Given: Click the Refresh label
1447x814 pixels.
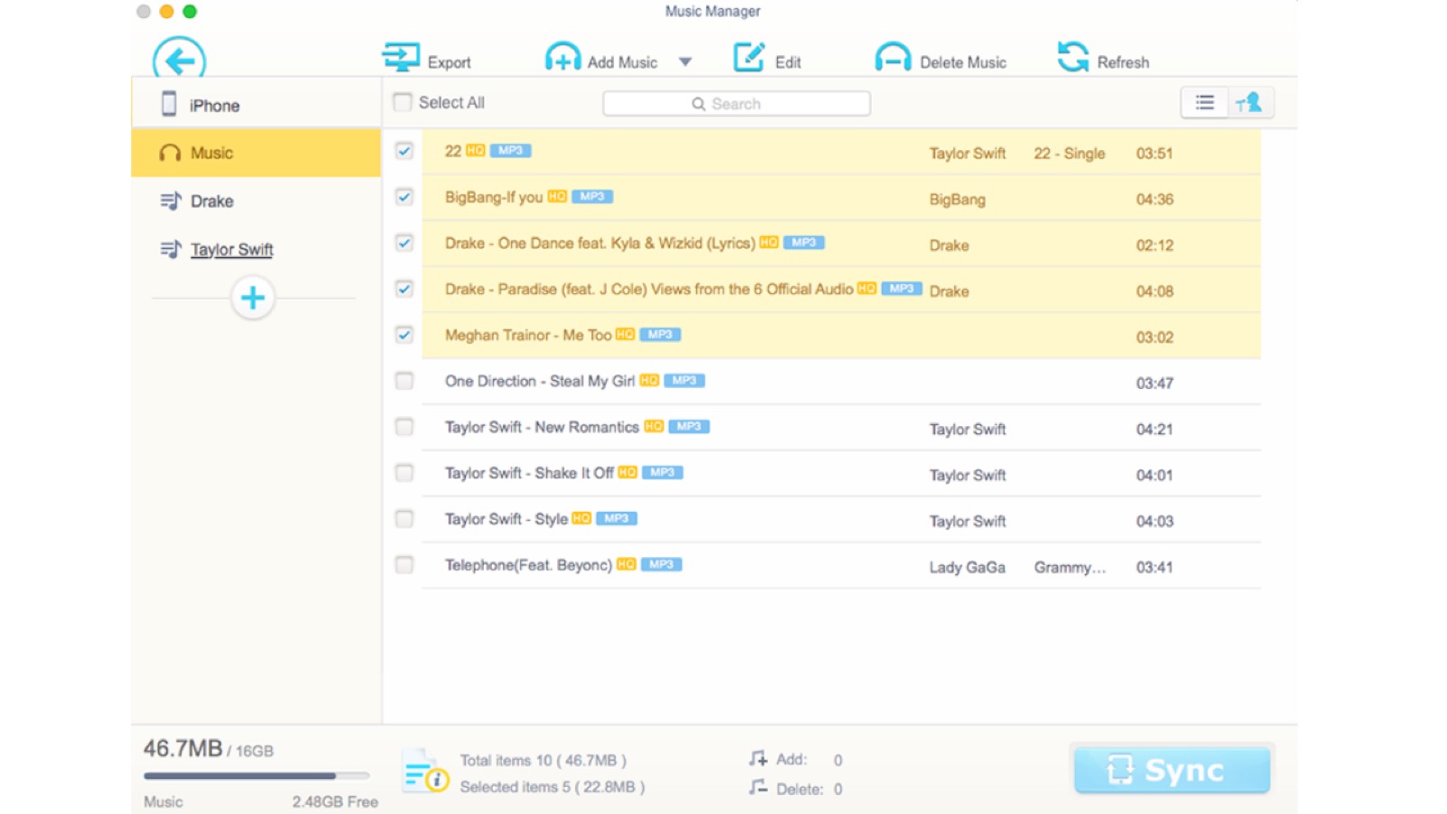Looking at the screenshot, I should coord(1123,62).
